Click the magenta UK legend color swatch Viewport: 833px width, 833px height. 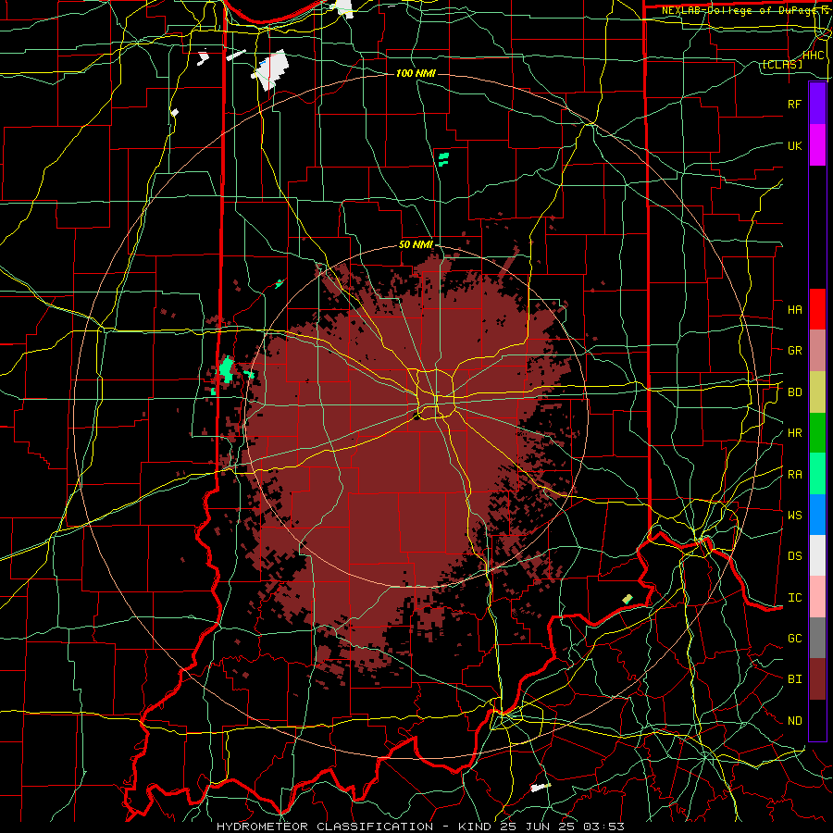click(817, 145)
